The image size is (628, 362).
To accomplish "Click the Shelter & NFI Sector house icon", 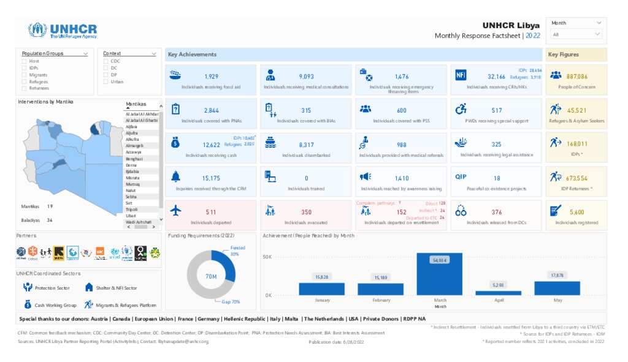I will (x=89, y=287).
